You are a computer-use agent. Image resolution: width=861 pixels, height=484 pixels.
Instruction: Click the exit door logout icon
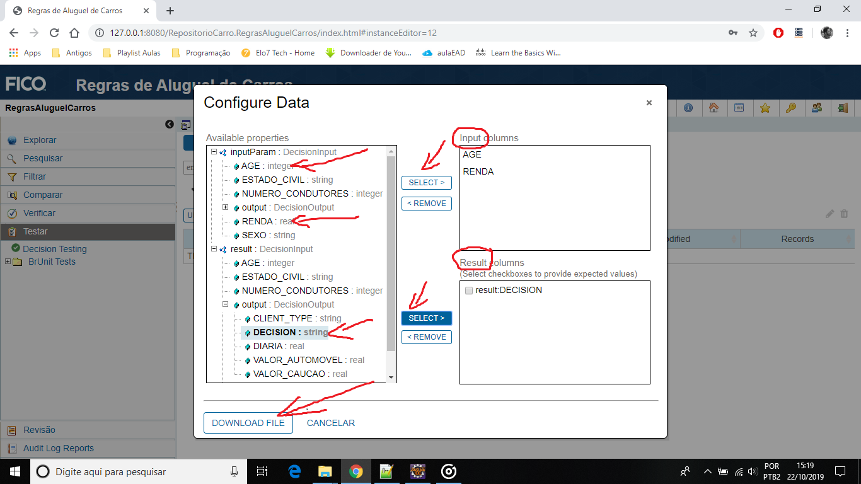(x=842, y=108)
